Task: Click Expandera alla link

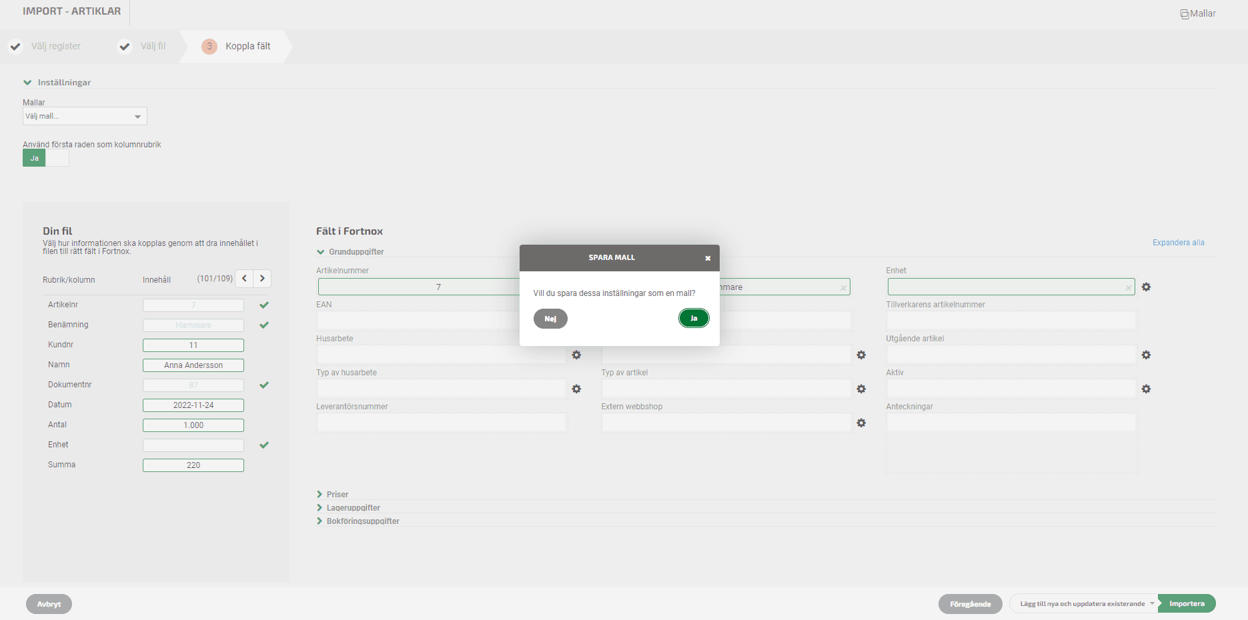Action: (1178, 243)
